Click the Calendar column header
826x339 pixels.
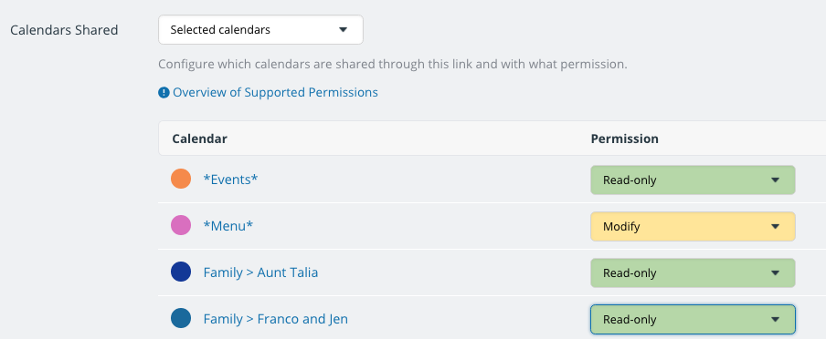pos(200,139)
